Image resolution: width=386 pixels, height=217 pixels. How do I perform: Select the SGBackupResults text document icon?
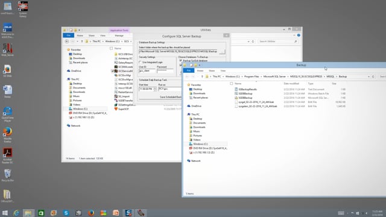click(236, 89)
